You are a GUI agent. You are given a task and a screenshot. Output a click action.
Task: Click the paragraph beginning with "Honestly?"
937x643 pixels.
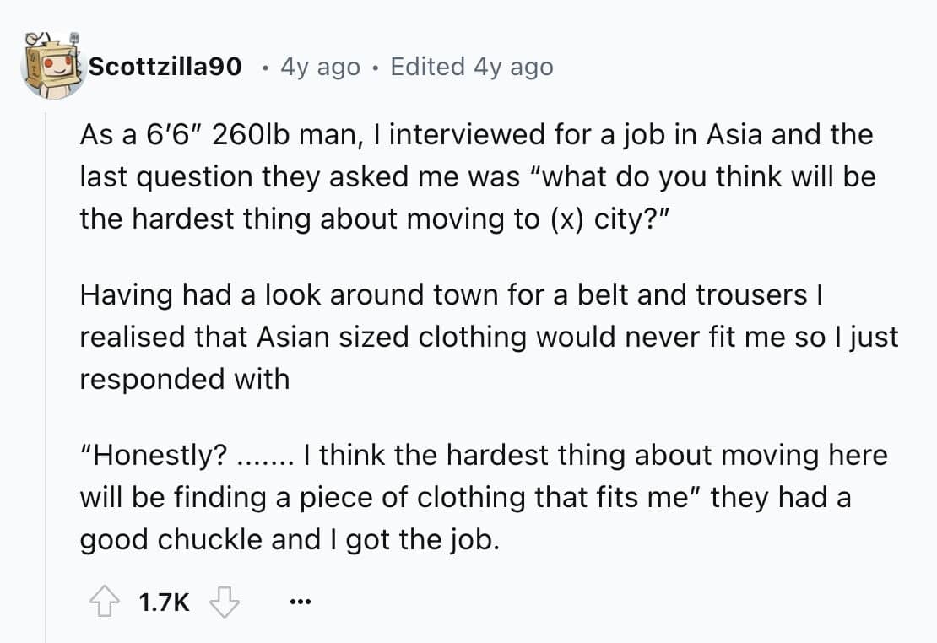(483, 497)
